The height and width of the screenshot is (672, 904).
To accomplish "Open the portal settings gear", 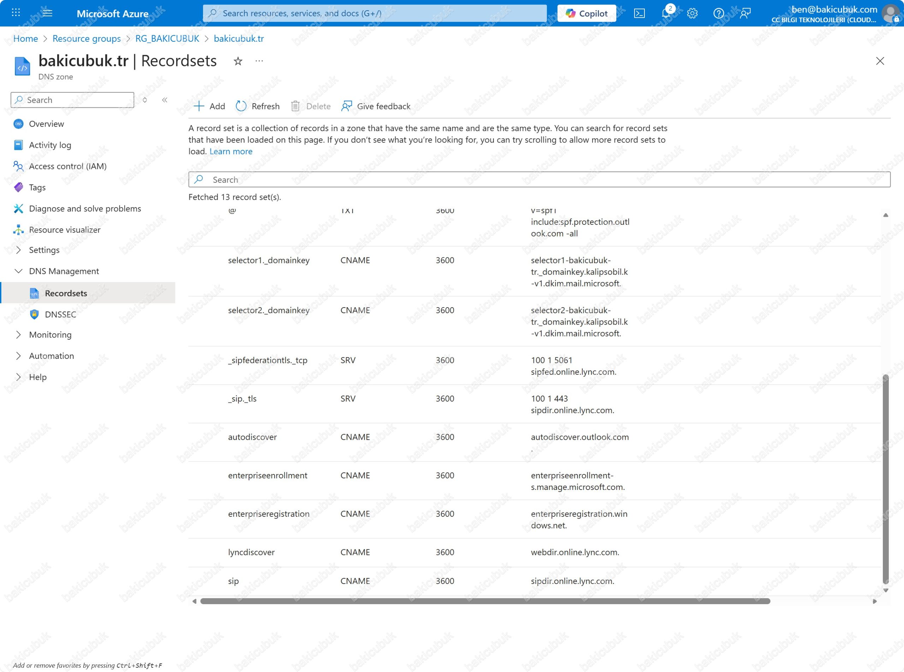I will 692,13.
